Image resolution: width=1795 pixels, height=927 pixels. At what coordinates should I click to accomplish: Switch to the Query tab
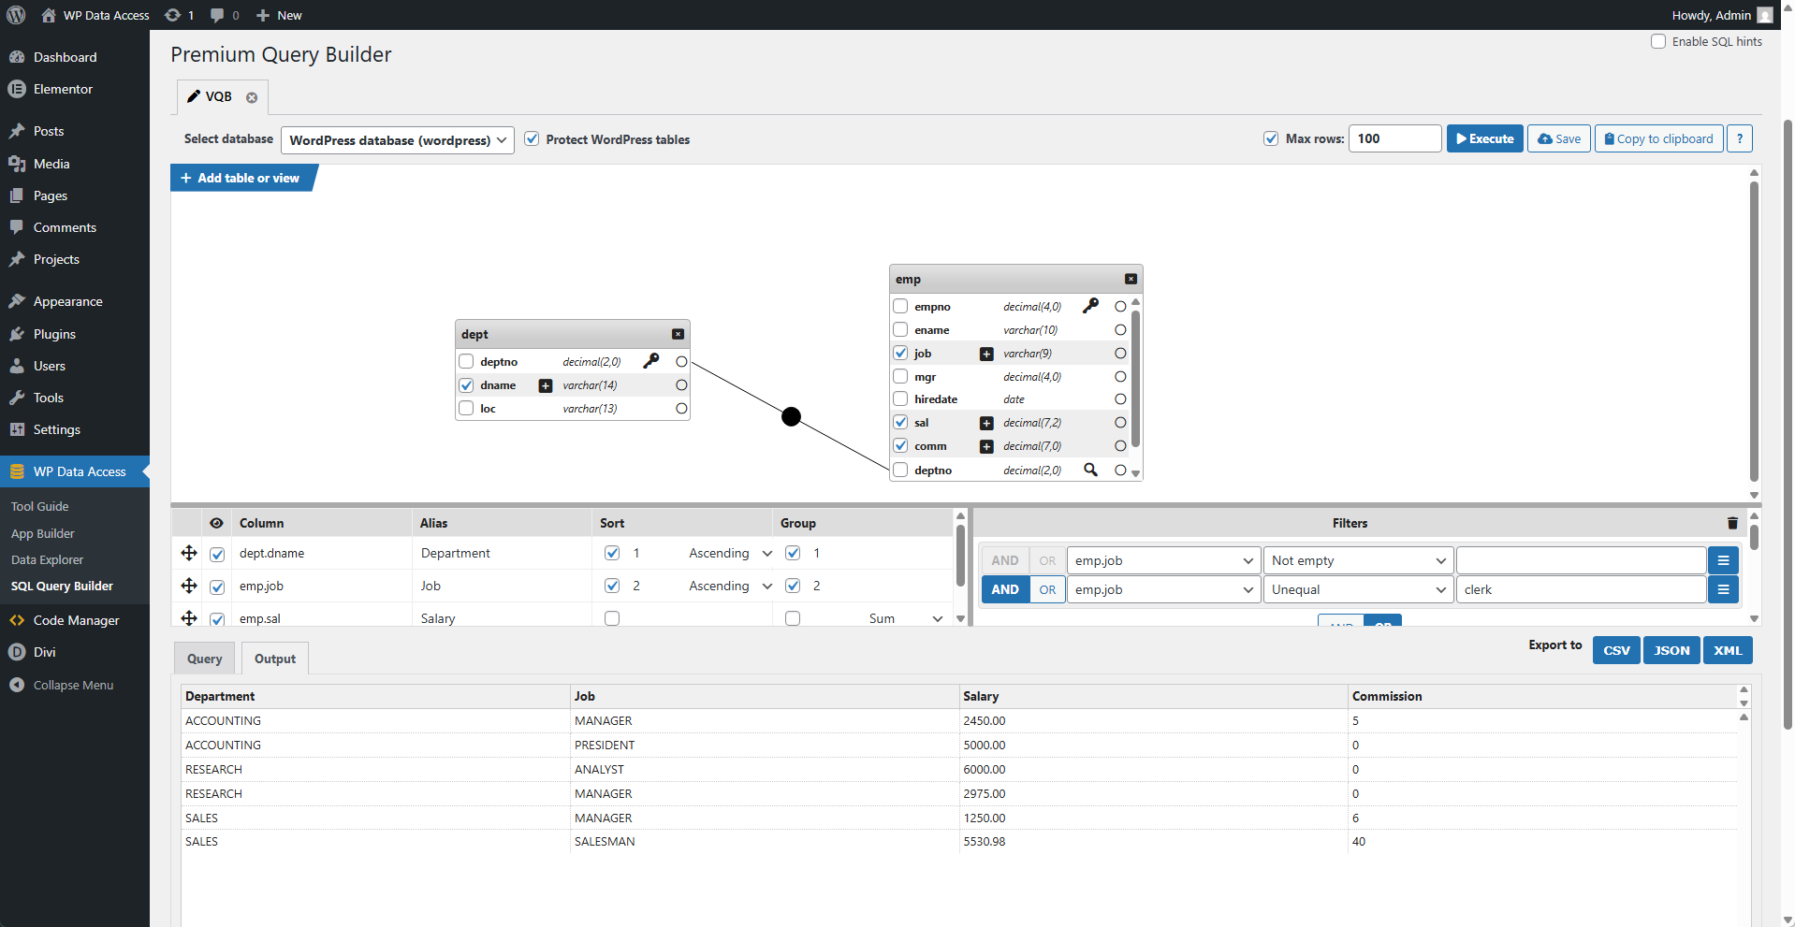pos(204,659)
